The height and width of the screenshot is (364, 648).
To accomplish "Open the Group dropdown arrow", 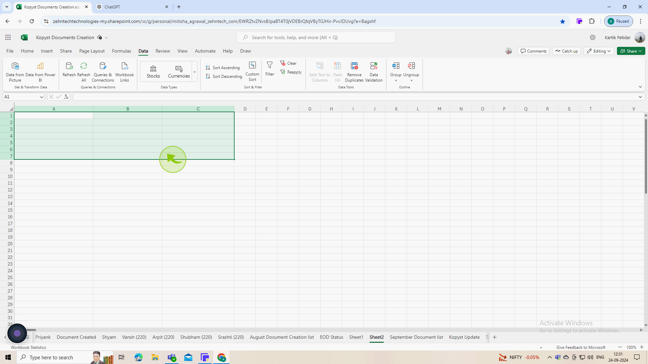I will click(x=396, y=81).
